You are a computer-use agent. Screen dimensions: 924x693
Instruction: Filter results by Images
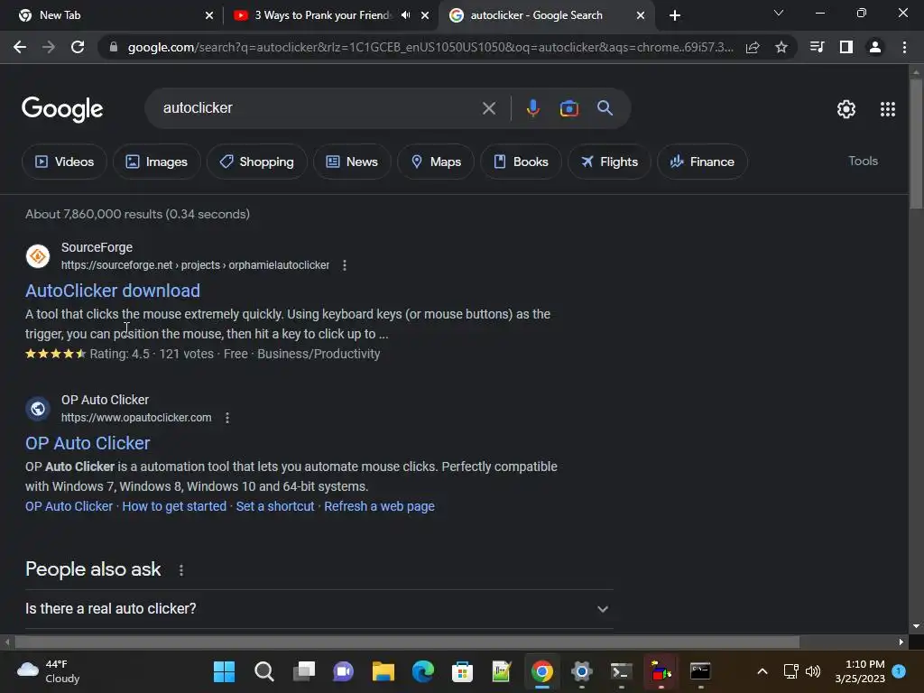(157, 162)
